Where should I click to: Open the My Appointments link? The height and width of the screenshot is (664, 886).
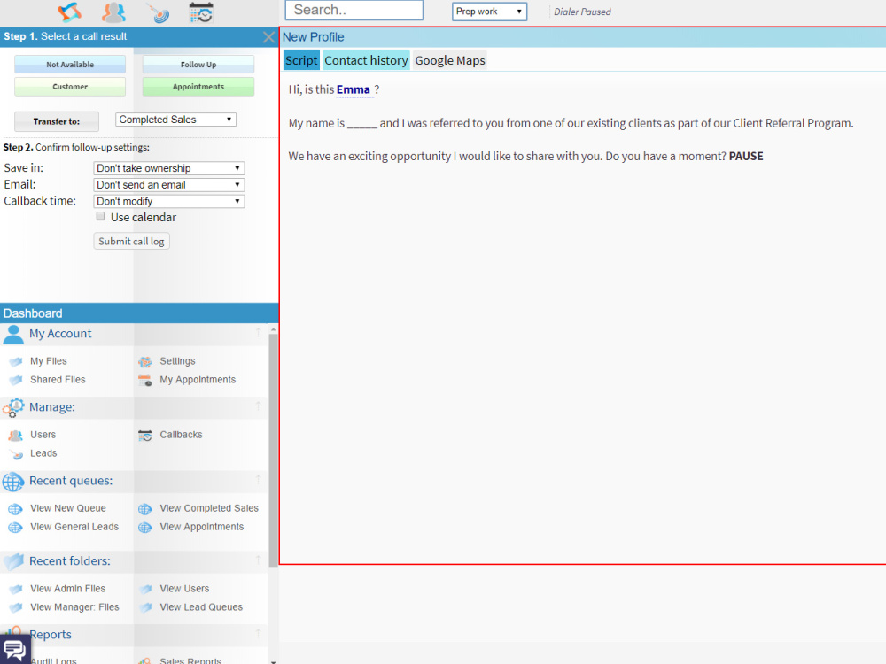198,380
